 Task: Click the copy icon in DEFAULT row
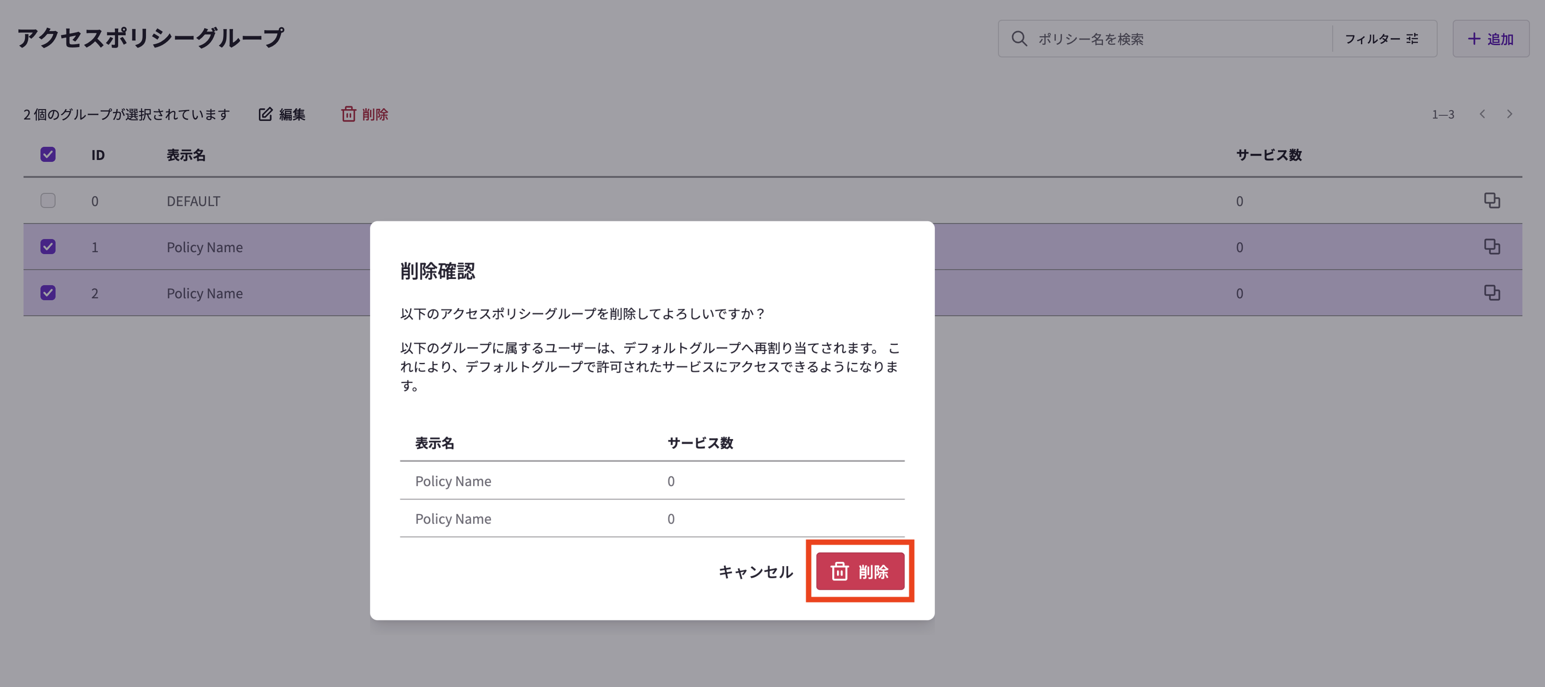pos(1492,200)
